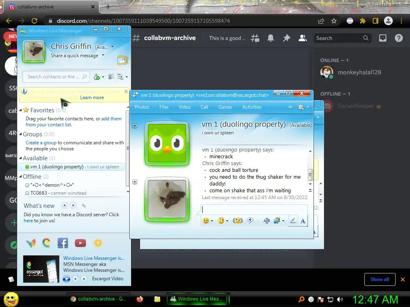Click the Search contacts field in Messenger
The height and width of the screenshot is (307, 410).
pyautogui.click(x=56, y=77)
